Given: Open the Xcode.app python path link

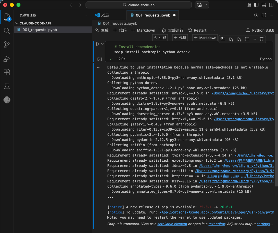Looking at the screenshot, I should (216, 212).
